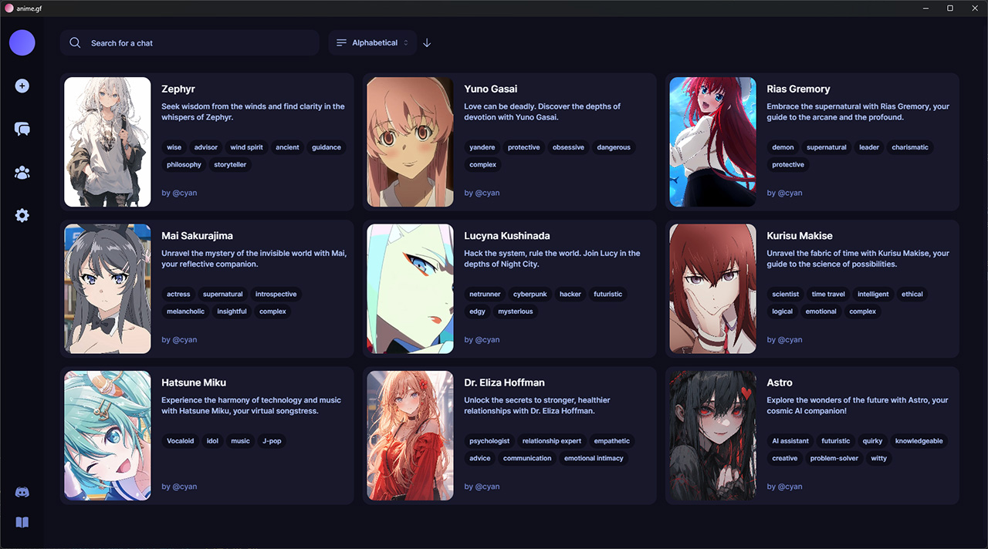Select the 'time travel' tag on Kurisu Makise
The image size is (988, 549).
[x=827, y=294]
